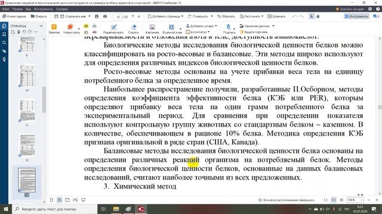Open the zoom percentage combo box
Image resolution: width=382 pixels, height=214 pixels.
[x=355, y=200]
